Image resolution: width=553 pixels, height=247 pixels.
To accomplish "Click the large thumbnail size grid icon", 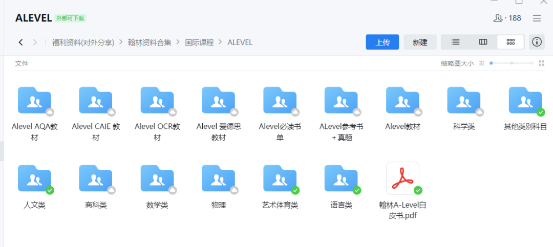I will point(541,63).
